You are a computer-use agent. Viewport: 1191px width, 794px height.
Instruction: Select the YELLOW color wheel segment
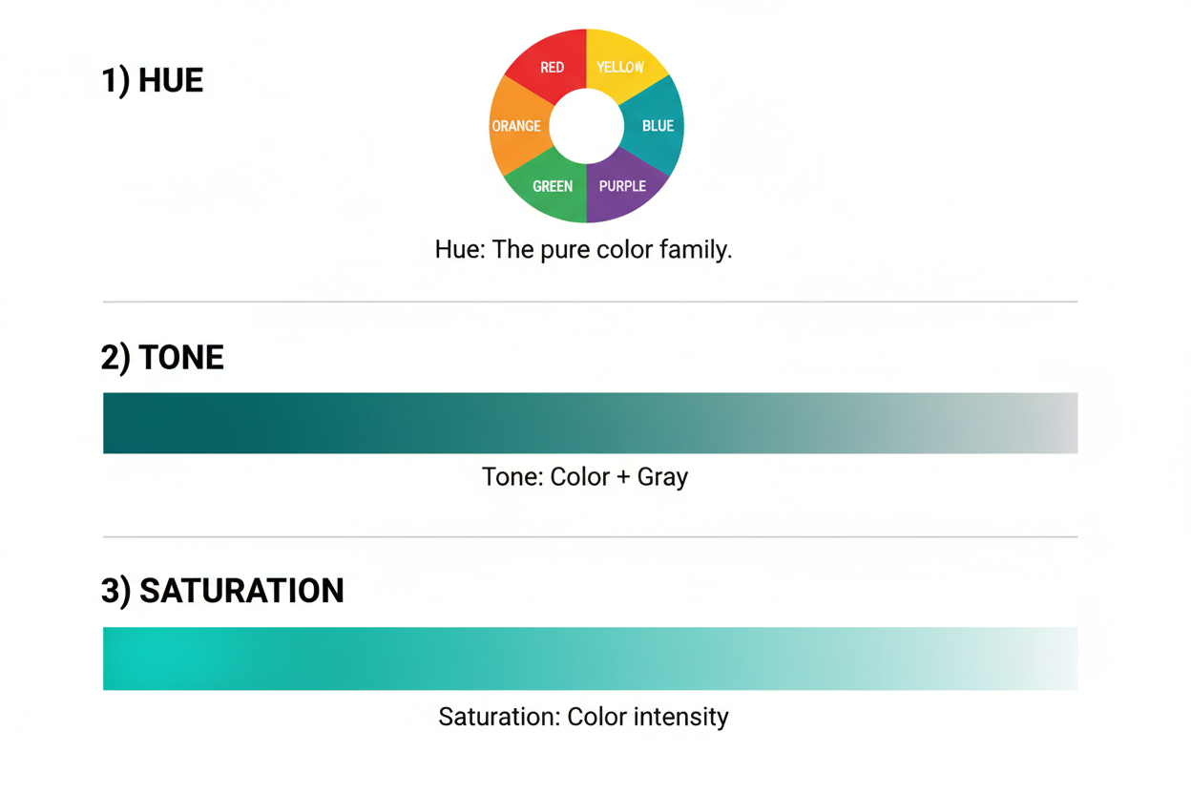(x=623, y=63)
